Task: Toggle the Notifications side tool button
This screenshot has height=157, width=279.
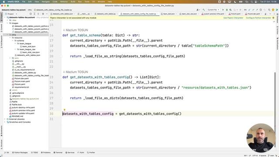Action: point(277,44)
